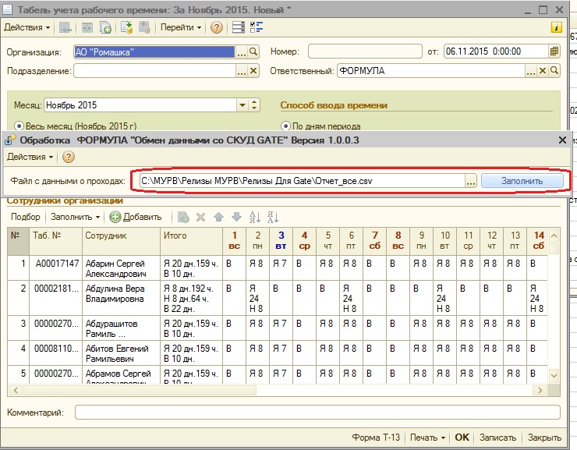Open Действия menu in Обработка dialog
577x450 pixels.
(30, 157)
